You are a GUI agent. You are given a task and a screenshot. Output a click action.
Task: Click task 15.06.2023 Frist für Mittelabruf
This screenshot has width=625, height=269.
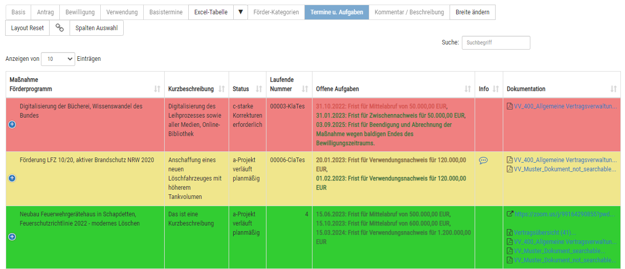(384, 214)
